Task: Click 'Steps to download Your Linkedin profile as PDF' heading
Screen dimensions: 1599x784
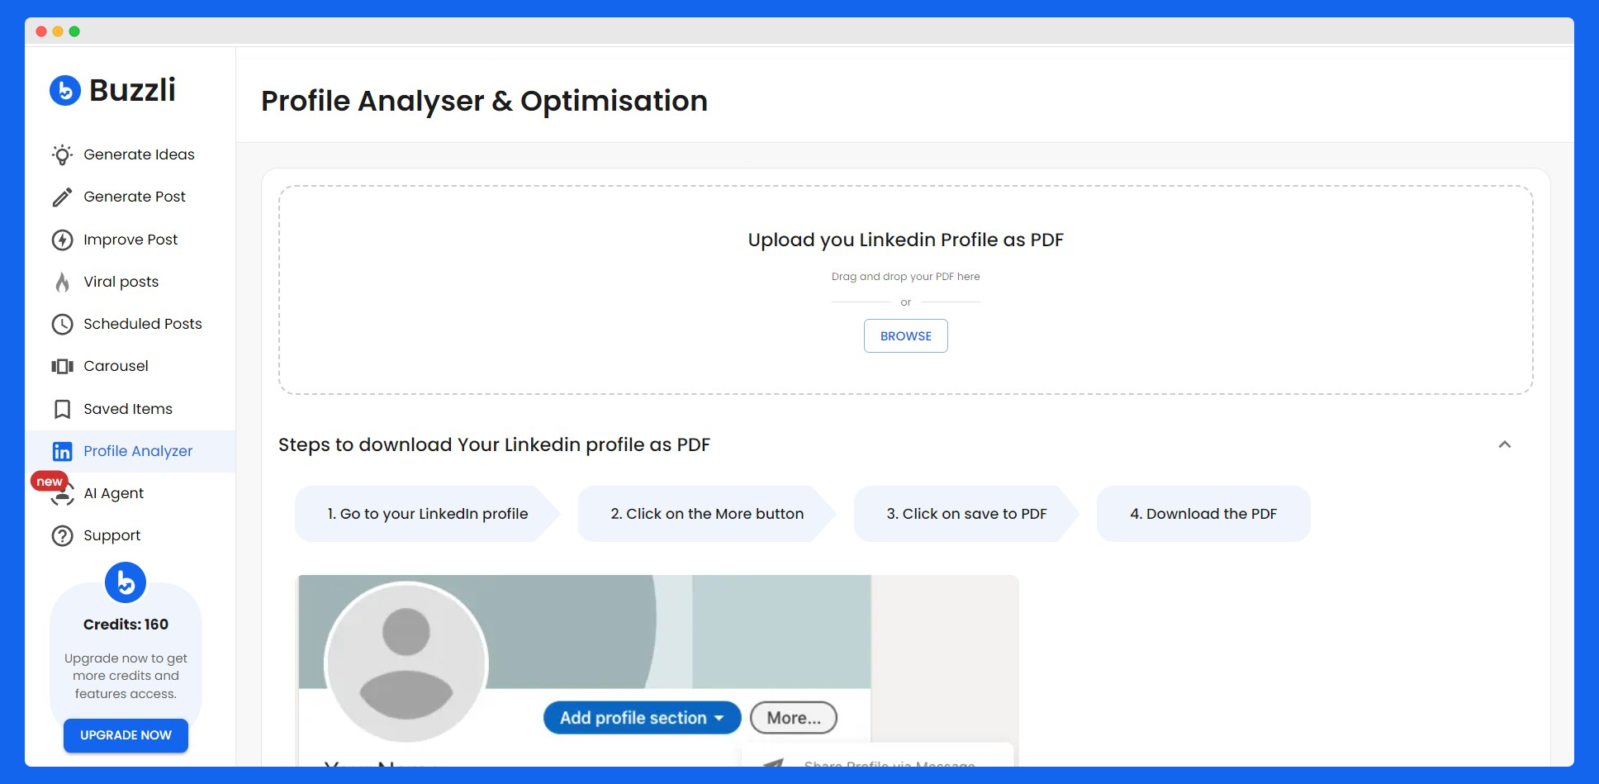Action: 494,444
